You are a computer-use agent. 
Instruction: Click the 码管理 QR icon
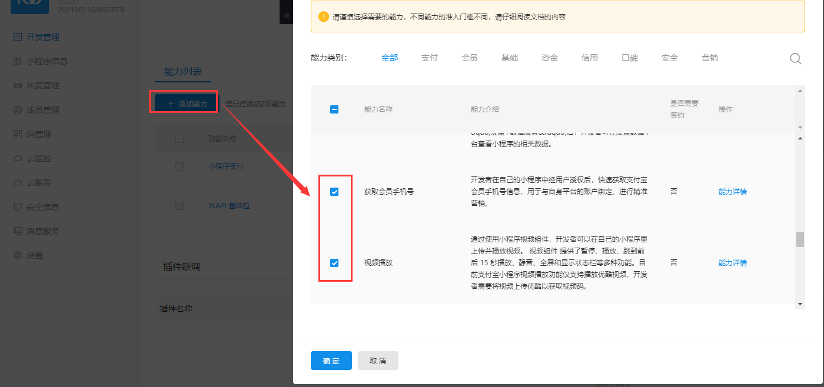[18, 134]
